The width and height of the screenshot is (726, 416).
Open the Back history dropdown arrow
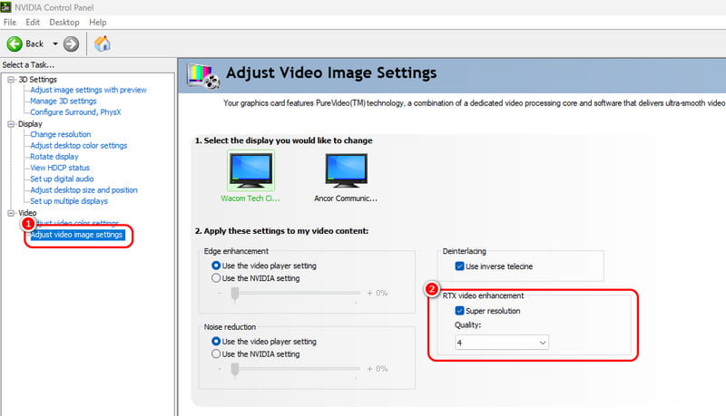[x=54, y=44]
